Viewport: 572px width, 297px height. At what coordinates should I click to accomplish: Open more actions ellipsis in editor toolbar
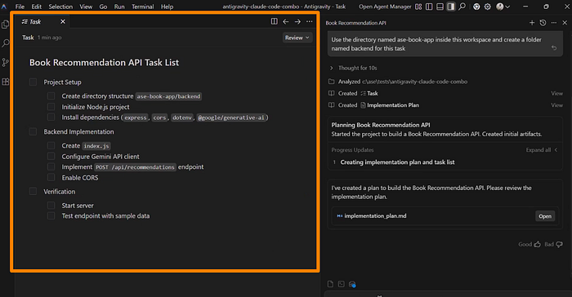click(x=310, y=22)
